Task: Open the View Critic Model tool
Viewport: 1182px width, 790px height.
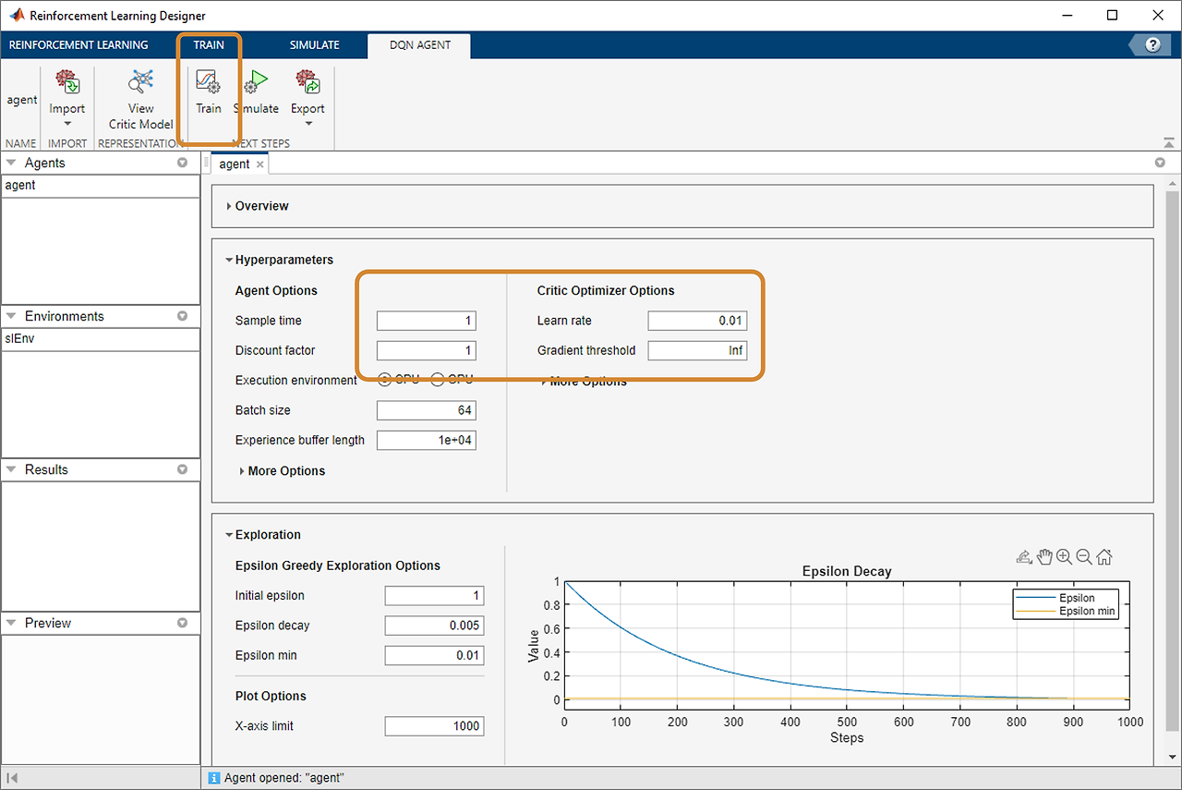Action: [140, 100]
